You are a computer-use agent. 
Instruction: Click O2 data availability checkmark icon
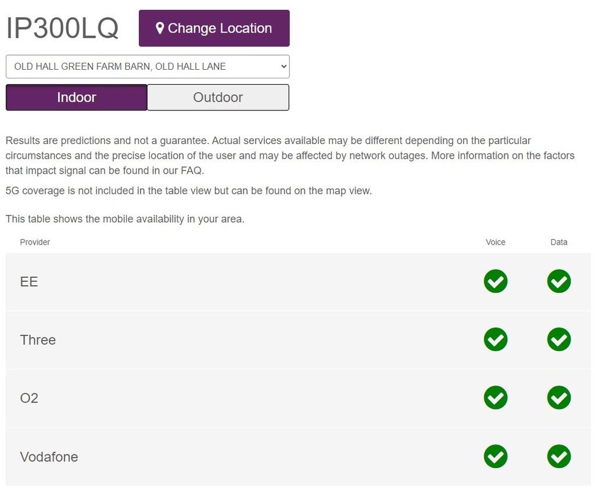click(x=558, y=397)
